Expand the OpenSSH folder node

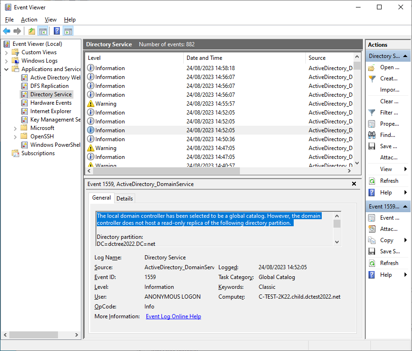pos(15,136)
